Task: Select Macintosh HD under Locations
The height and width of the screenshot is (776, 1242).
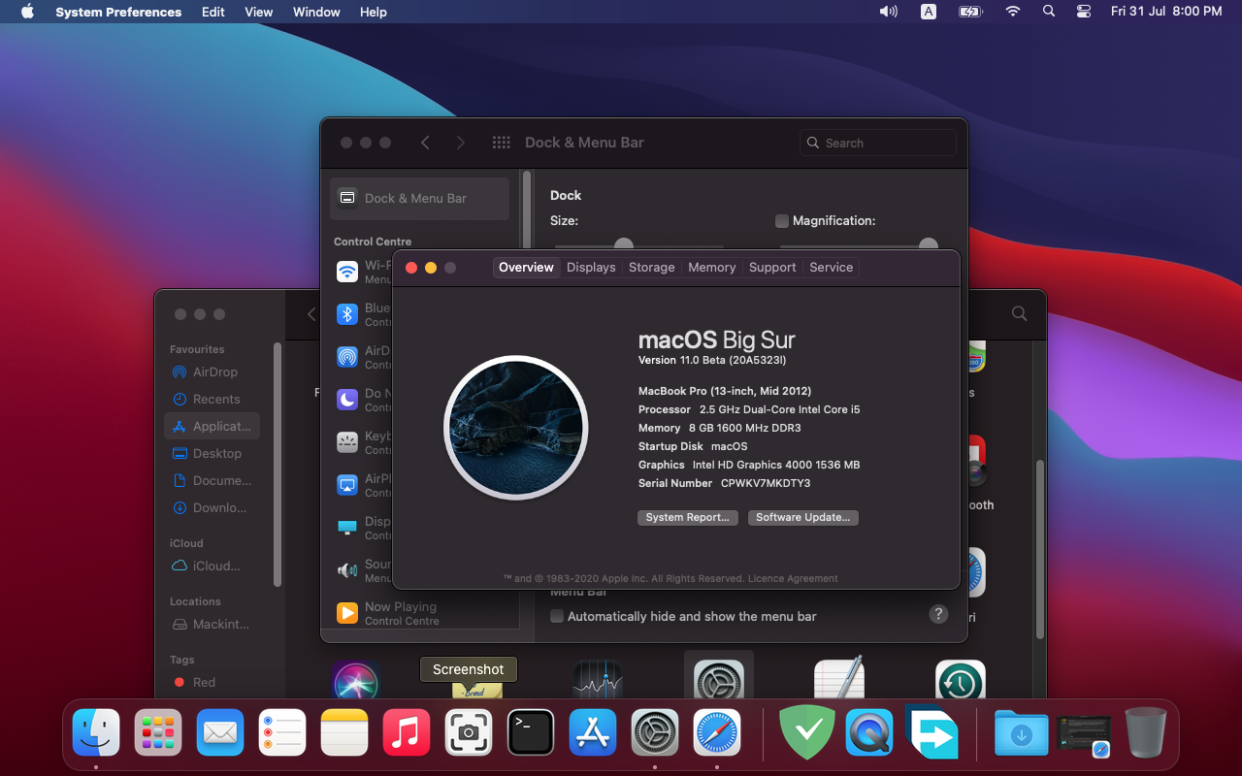Action: (x=212, y=625)
